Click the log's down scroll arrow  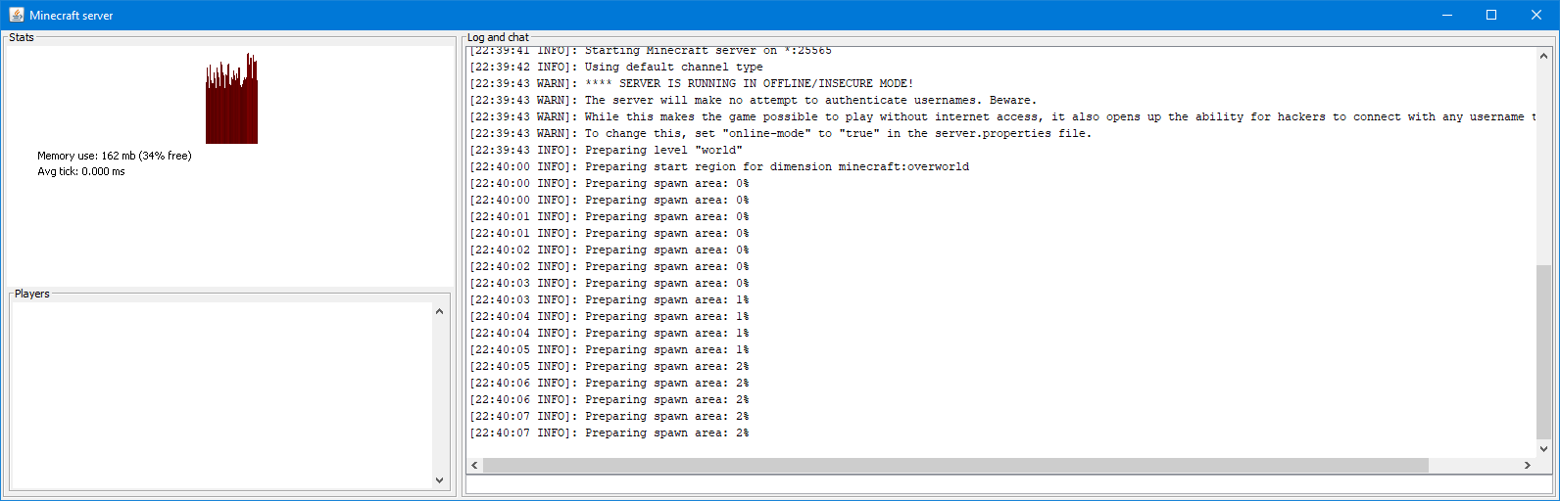point(1544,449)
